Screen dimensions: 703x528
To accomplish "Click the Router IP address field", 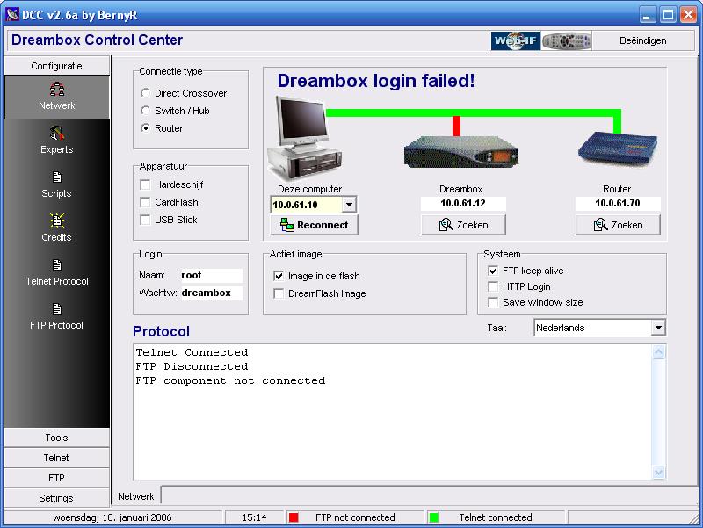I will [618, 204].
